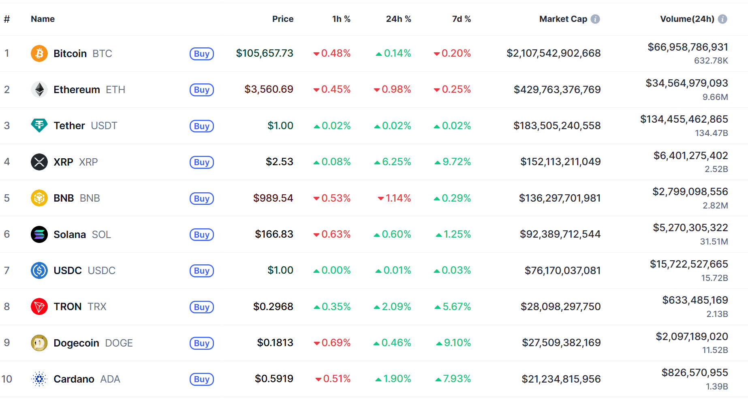Click Ethereum price $3,560.69
This screenshot has width=748, height=402.
click(x=269, y=89)
